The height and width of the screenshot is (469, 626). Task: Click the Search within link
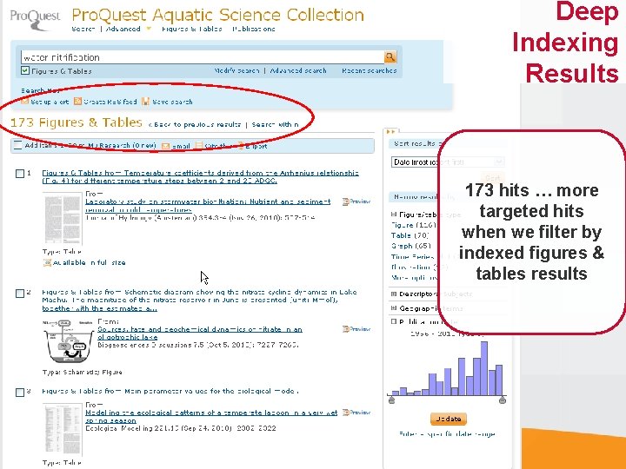pos(275,124)
